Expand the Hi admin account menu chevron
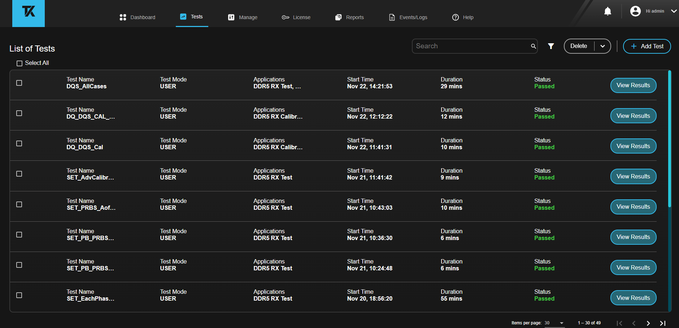 pyautogui.click(x=674, y=11)
